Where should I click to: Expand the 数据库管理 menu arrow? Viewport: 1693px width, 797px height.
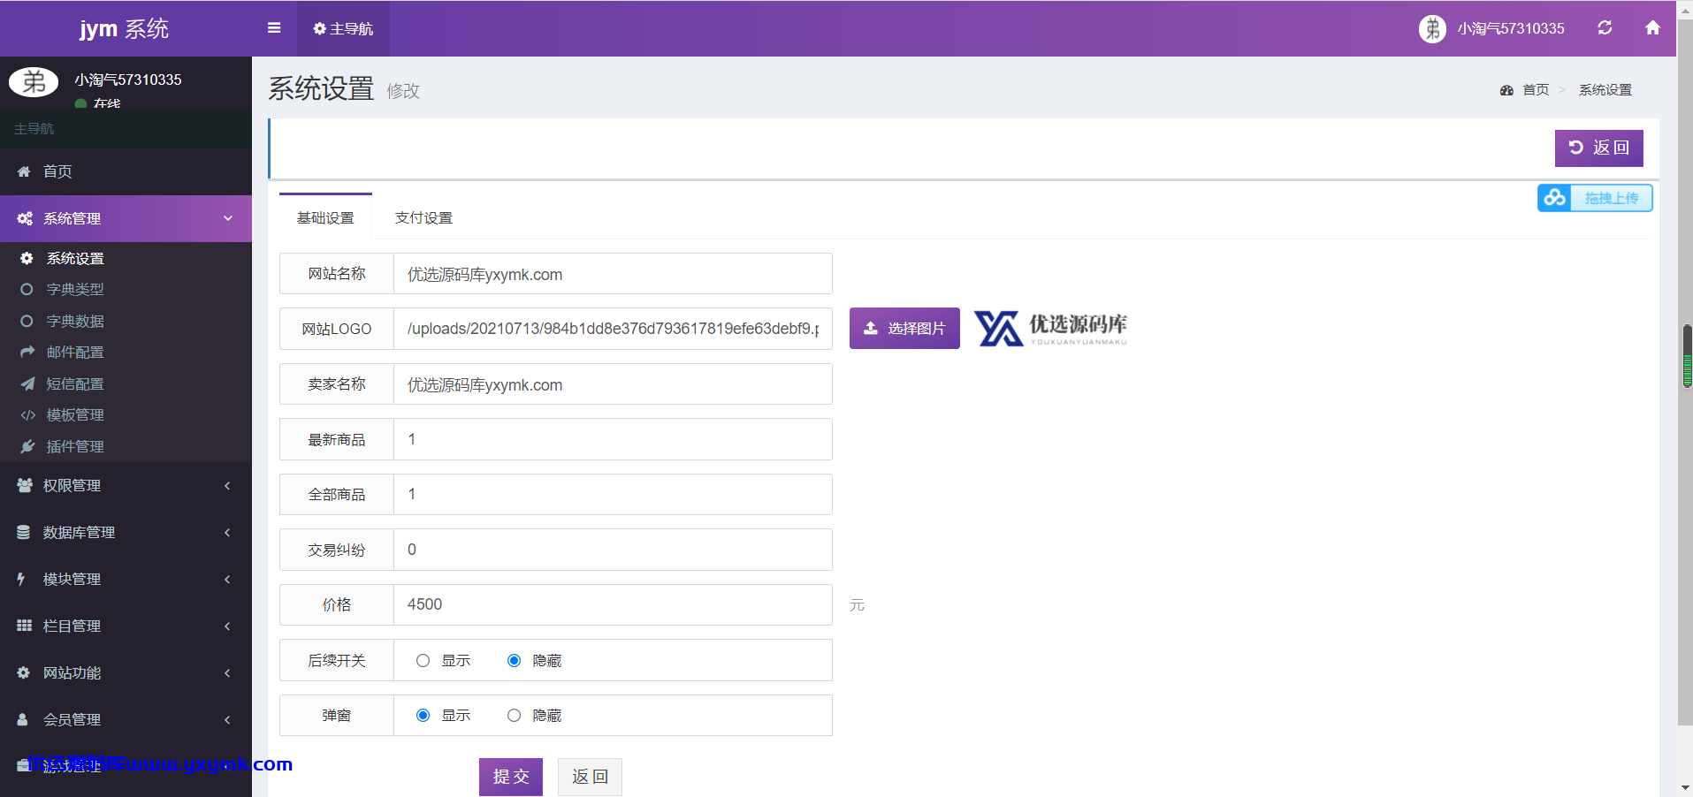click(x=227, y=533)
